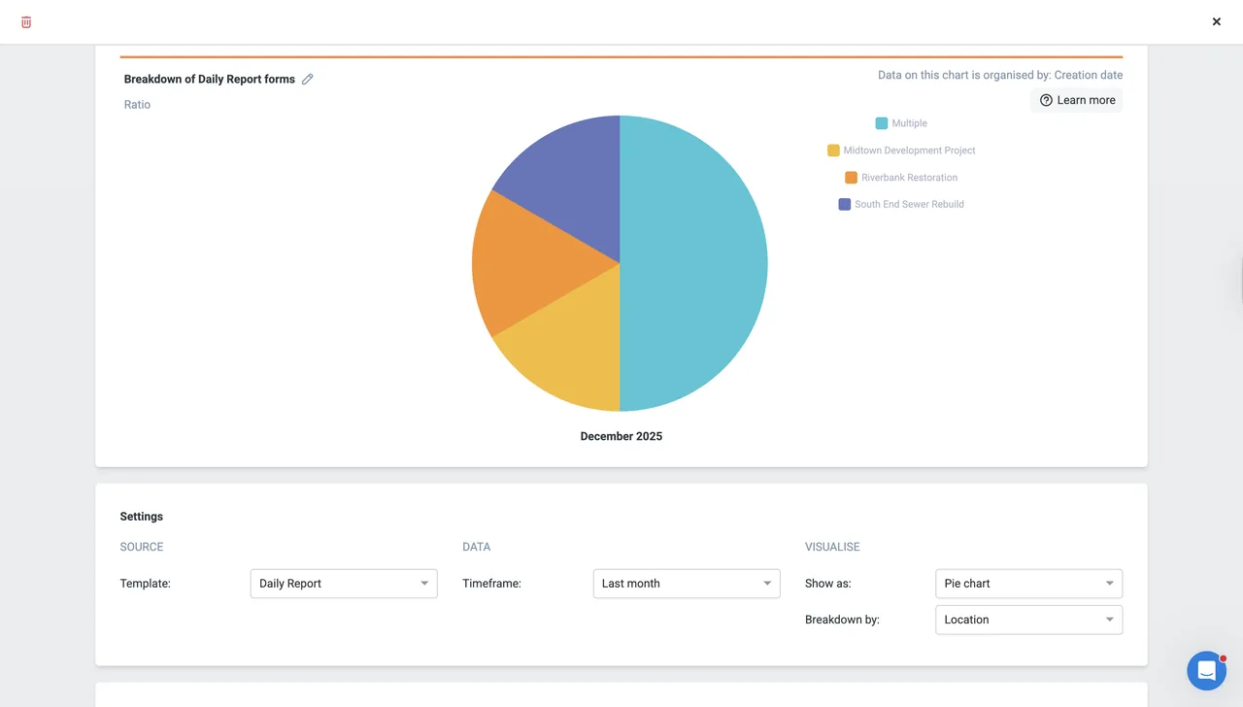
Task: Open the Template dropdown showing Daily Report
Action: coord(344,584)
